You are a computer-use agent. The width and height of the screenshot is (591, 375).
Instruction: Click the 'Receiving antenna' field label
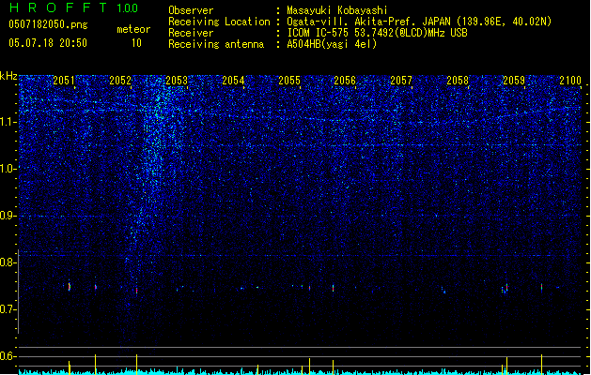(216, 44)
